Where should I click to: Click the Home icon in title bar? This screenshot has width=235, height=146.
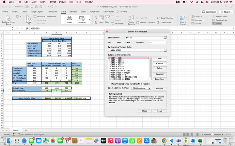(32, 7)
